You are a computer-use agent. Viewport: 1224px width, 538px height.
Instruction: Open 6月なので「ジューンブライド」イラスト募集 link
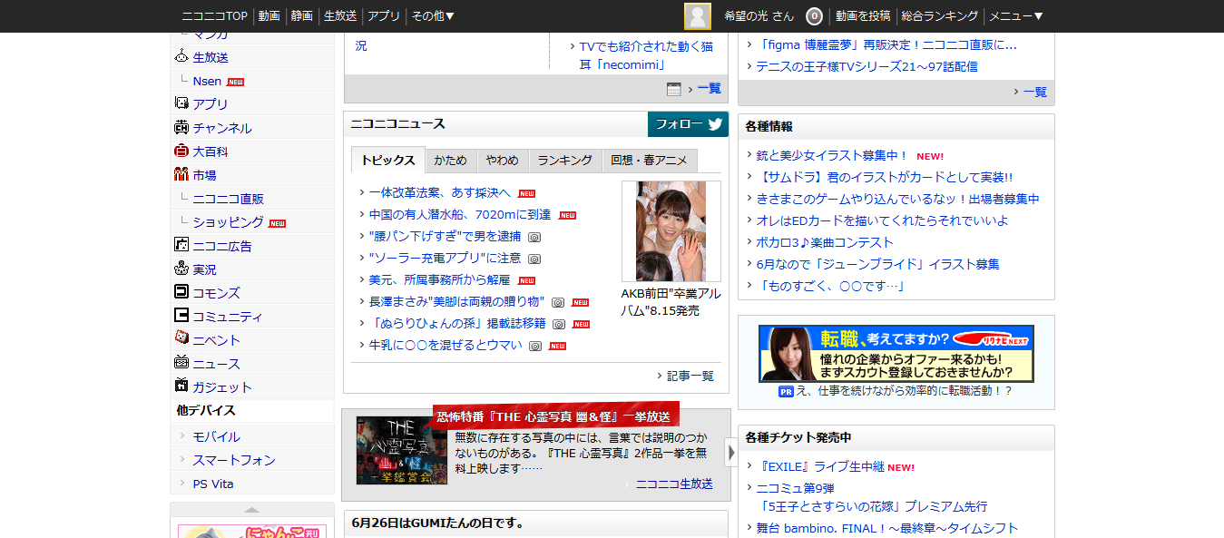tap(878, 264)
